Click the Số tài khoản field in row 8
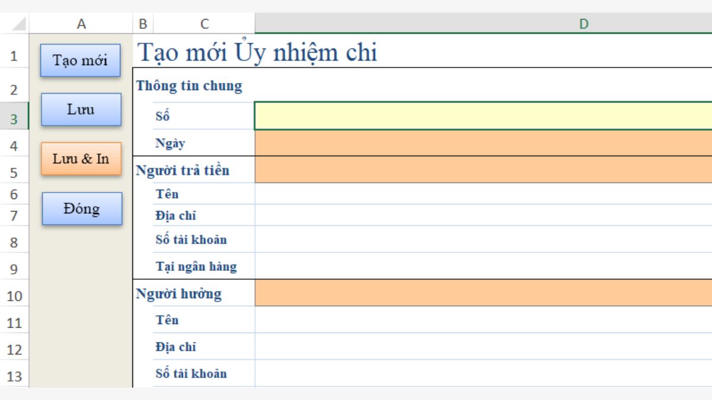Viewport: 712px width, 400px height. [483, 239]
